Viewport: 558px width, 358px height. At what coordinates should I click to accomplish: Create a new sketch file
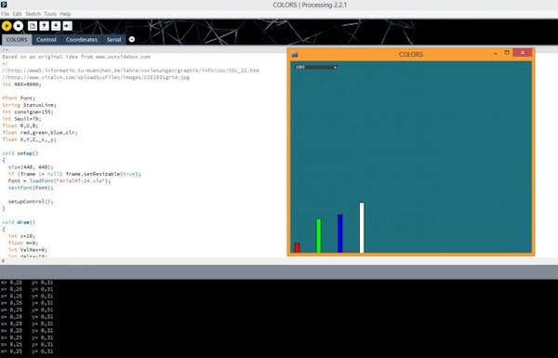pyautogui.click(x=33, y=26)
